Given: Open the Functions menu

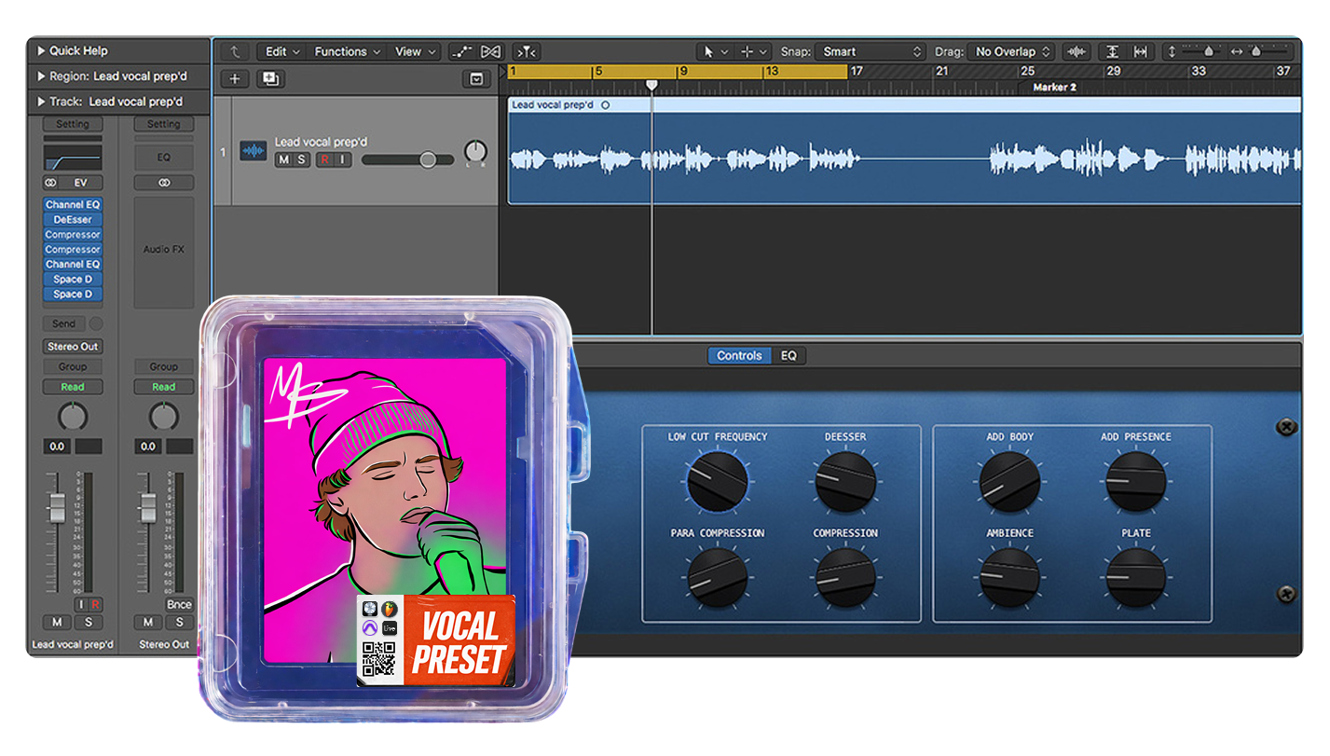Looking at the screenshot, I should point(347,52).
